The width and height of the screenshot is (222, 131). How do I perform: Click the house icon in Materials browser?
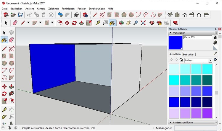click(181, 60)
